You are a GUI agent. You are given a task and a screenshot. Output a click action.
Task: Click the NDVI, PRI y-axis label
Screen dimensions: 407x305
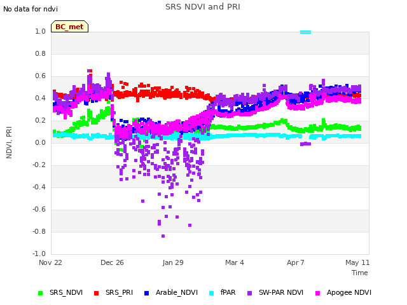9,142
